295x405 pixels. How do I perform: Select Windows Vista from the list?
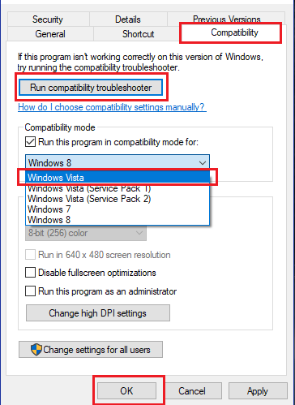click(118, 178)
